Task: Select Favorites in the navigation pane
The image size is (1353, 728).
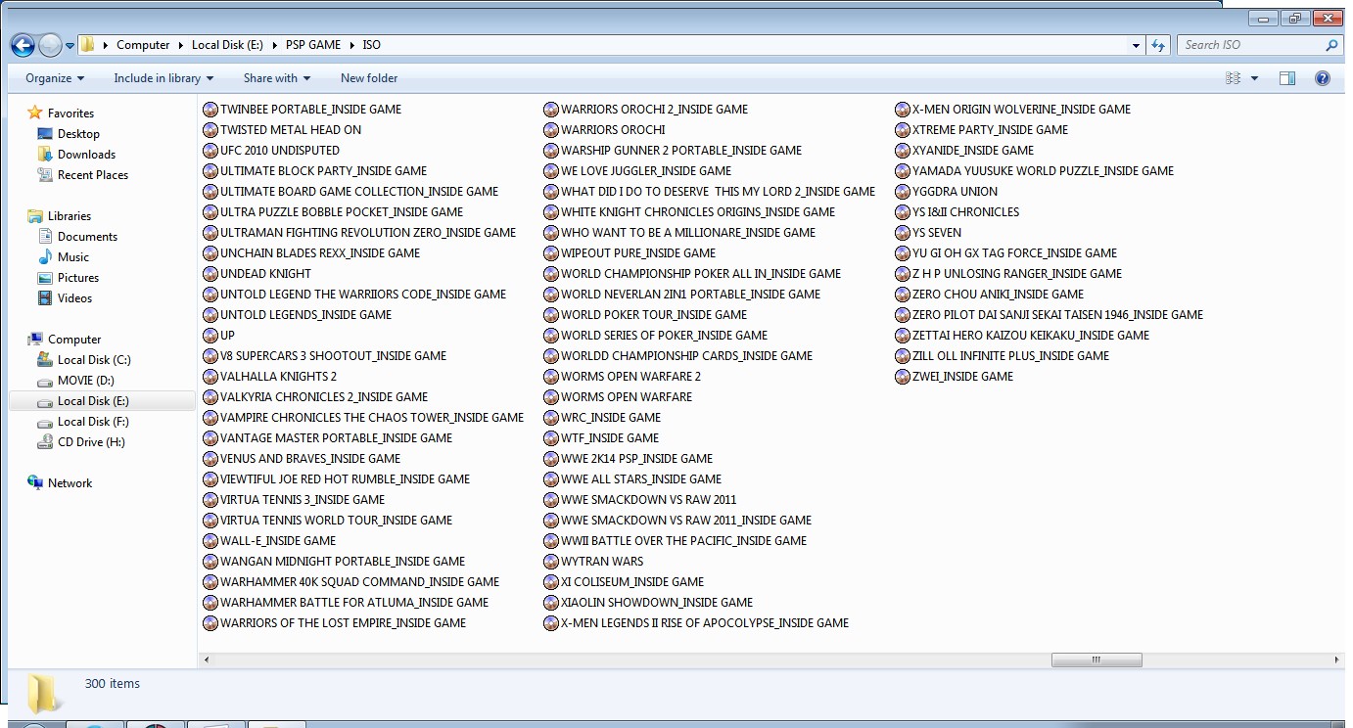Action: (x=70, y=114)
